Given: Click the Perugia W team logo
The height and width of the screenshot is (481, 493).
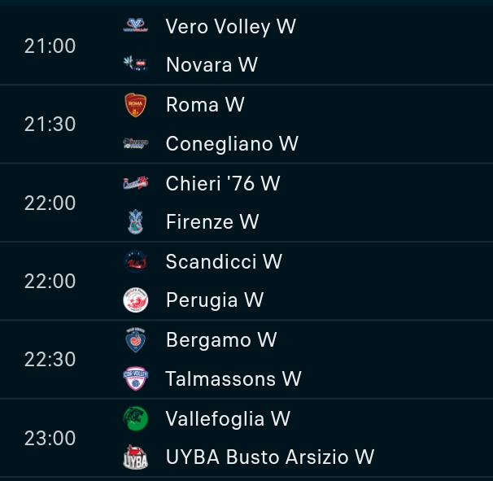Looking at the screenshot, I should (135, 300).
